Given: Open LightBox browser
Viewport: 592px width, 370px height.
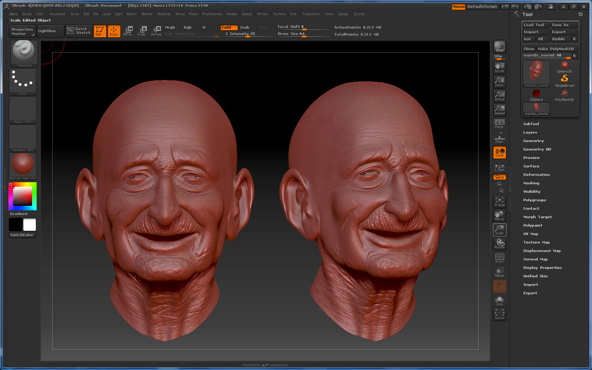Looking at the screenshot, I should (x=51, y=31).
